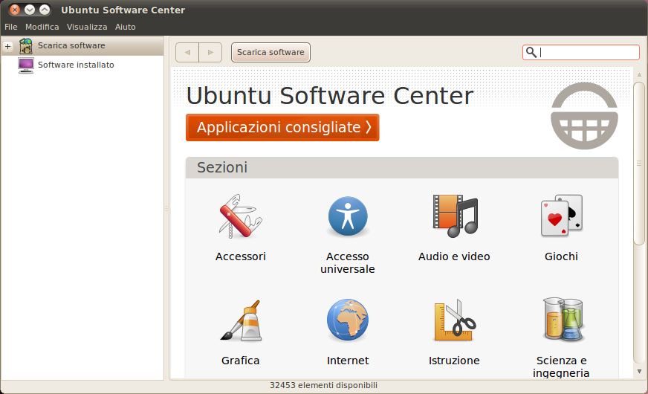Click the Scienza e ingegneria label
This screenshot has height=394, width=648.
coord(561,366)
